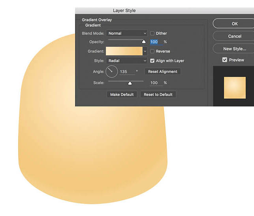Enable the Dither checkbox
This screenshot has width=254, height=216.
pos(152,34)
